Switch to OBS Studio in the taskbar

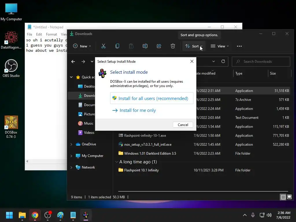pos(48,215)
